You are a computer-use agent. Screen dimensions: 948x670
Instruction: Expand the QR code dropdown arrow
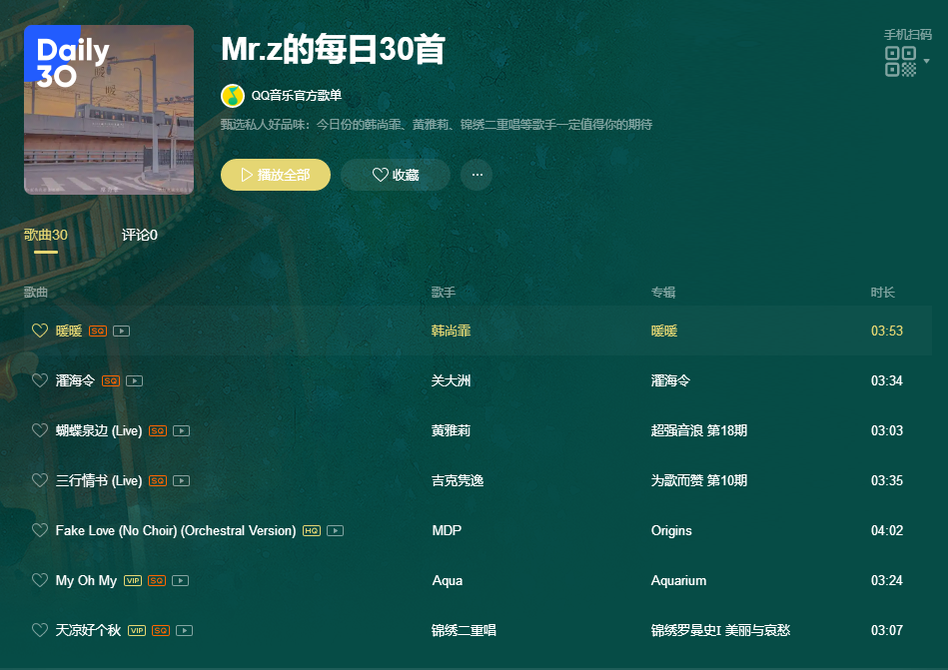927,61
